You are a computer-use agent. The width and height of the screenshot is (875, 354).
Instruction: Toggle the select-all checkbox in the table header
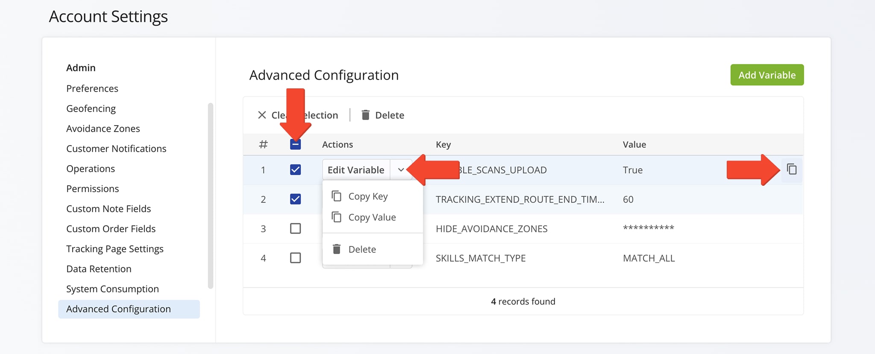(x=295, y=144)
